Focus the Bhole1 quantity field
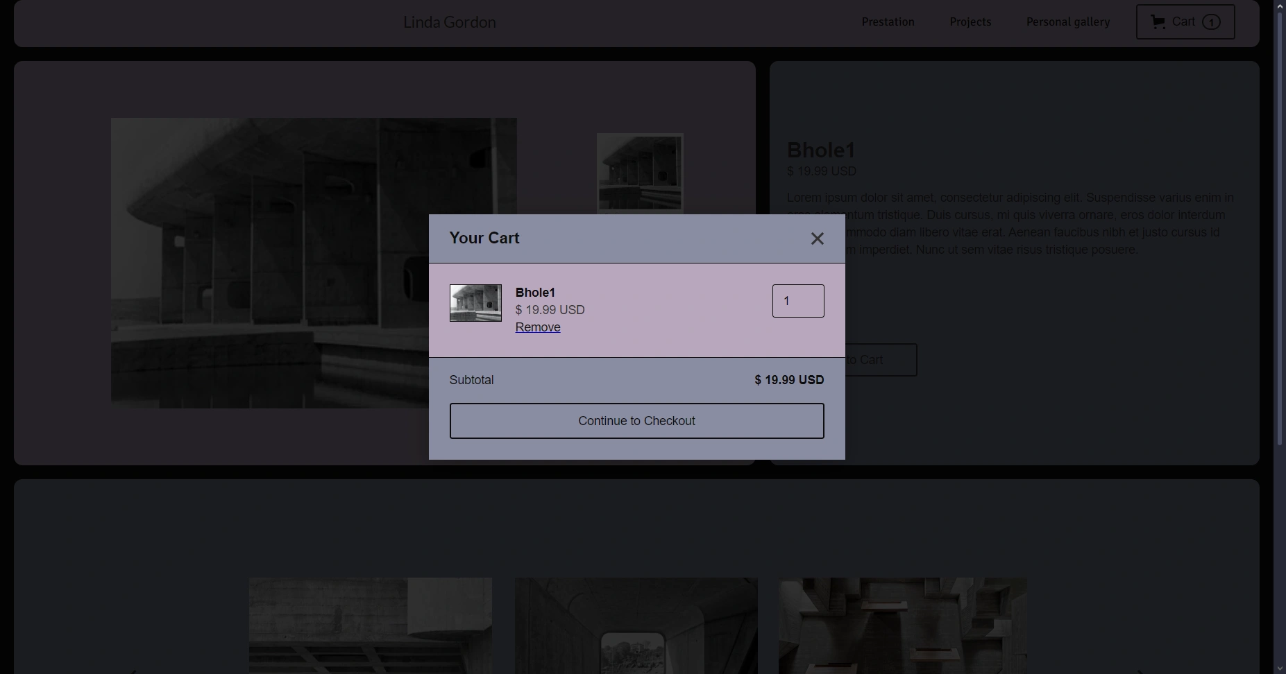1286x674 pixels. 797,301
